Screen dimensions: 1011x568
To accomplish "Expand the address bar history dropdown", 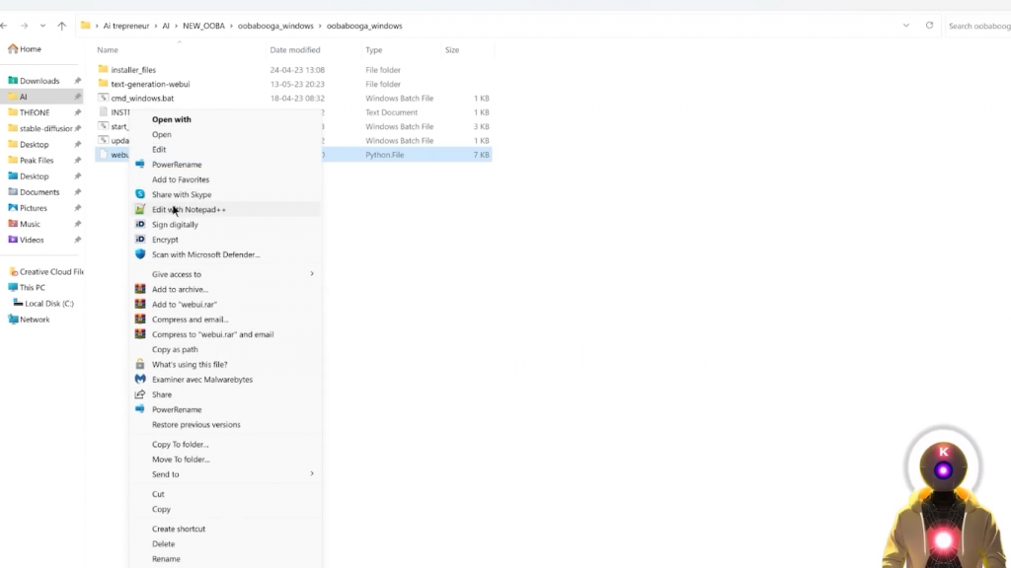I will point(906,26).
